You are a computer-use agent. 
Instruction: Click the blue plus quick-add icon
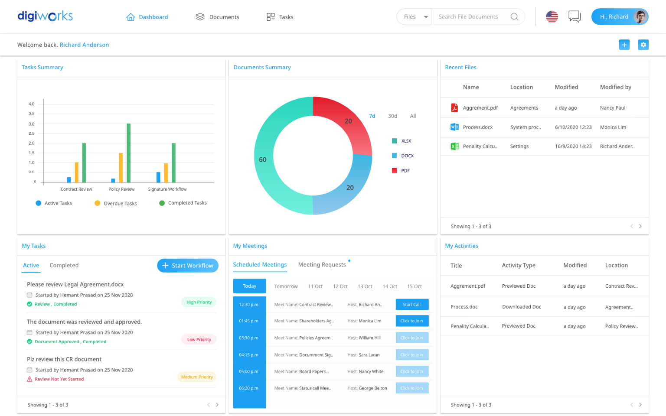pyautogui.click(x=624, y=44)
